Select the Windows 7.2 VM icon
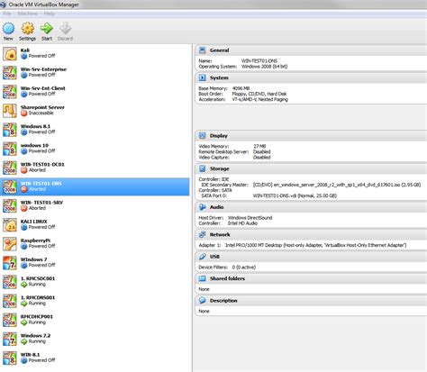427x372 pixels. 10,339
